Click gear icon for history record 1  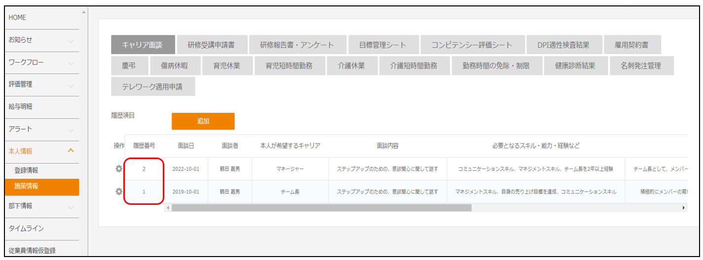(118, 192)
